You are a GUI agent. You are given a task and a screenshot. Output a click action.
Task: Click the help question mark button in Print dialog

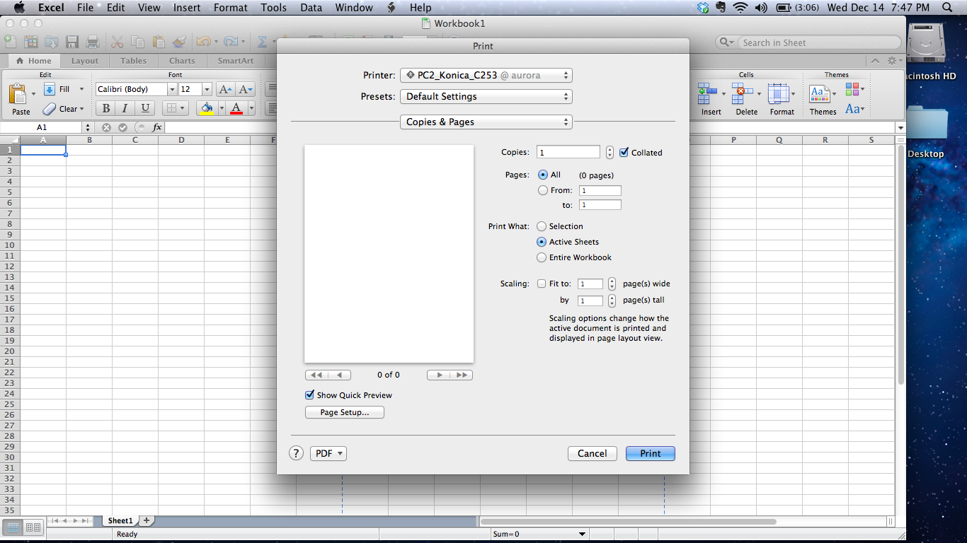click(297, 453)
